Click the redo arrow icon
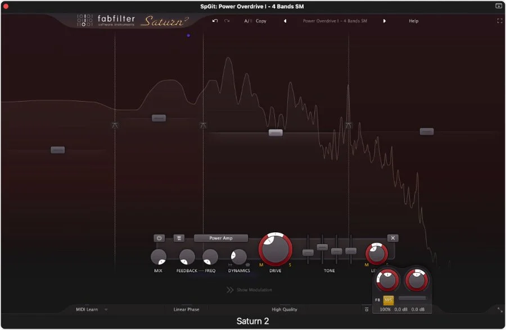506x330 pixels. 227,21
